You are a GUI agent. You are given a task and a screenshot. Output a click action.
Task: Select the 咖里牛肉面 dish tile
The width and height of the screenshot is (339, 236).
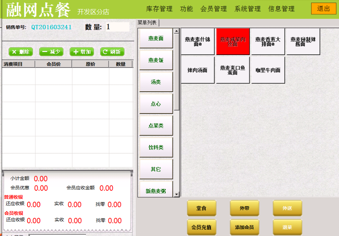pos(267,69)
